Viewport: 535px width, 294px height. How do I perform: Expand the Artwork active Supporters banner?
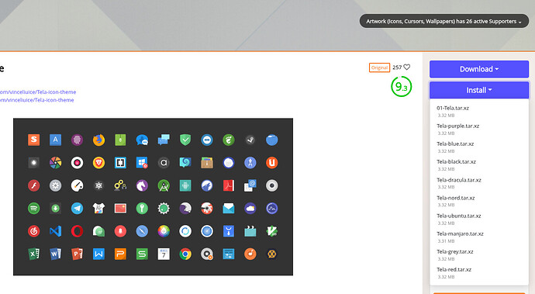pos(444,21)
